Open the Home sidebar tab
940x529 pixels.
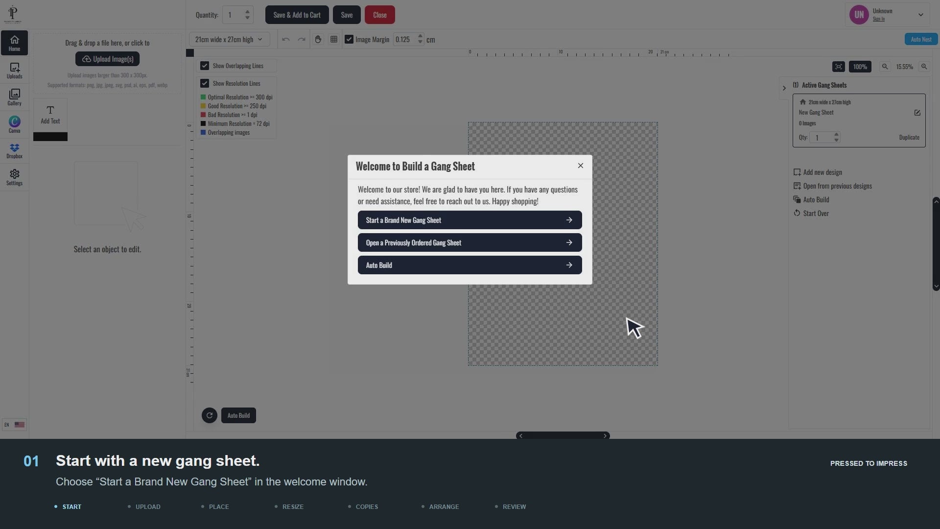pyautogui.click(x=14, y=43)
